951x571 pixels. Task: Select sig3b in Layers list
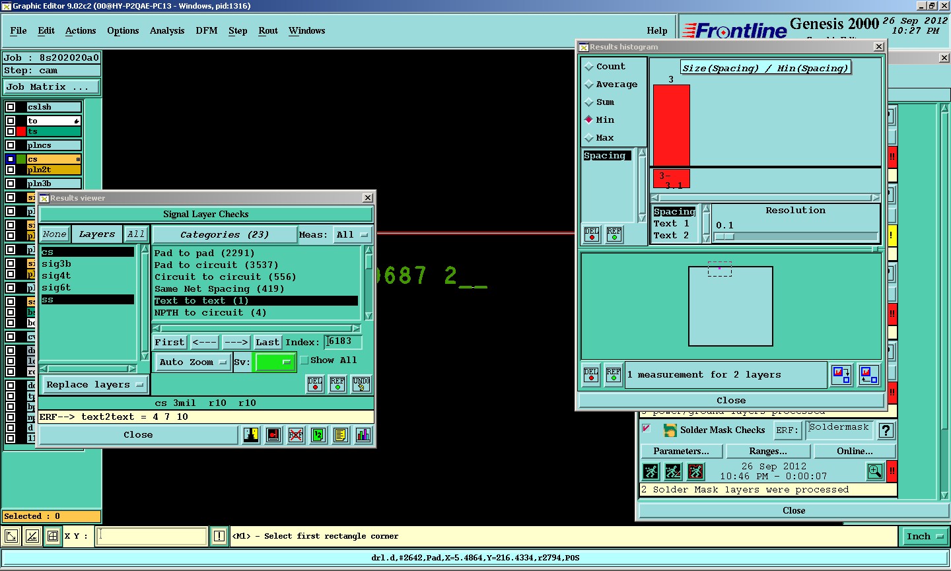pyautogui.click(x=87, y=264)
